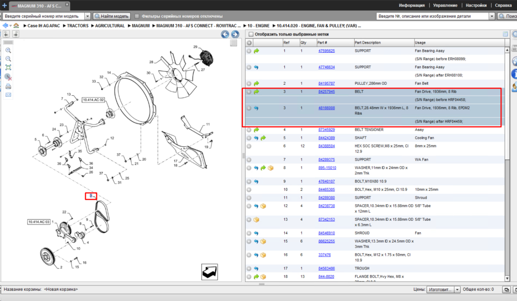Add BELT 48166008 to cart with round button
517x301 pixels.
pos(249,108)
